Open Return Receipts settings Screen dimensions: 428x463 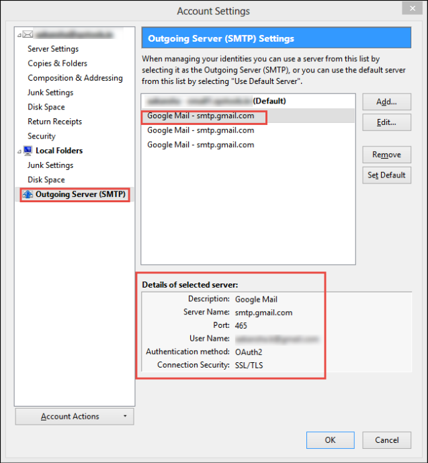coord(55,122)
